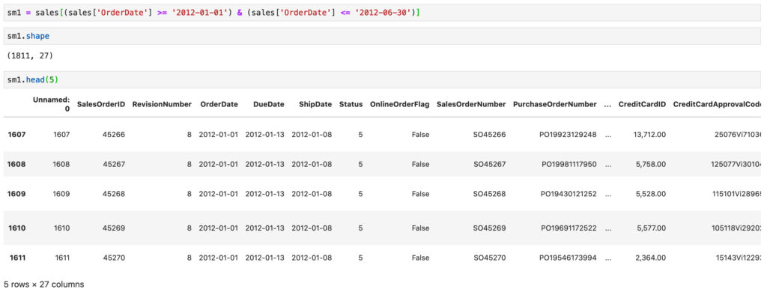Click credit card ID 5,758.00
The image size is (767, 295).
[x=651, y=165]
